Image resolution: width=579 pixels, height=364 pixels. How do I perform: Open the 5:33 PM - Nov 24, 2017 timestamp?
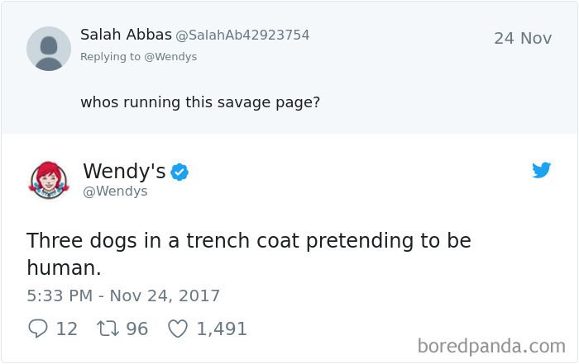point(123,295)
